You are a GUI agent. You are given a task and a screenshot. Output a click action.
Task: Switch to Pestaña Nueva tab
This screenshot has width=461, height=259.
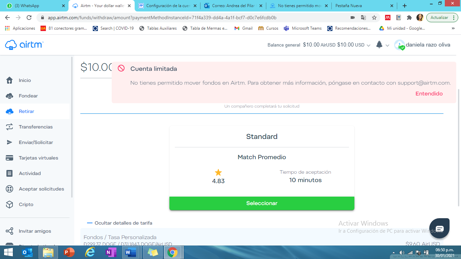(364, 6)
